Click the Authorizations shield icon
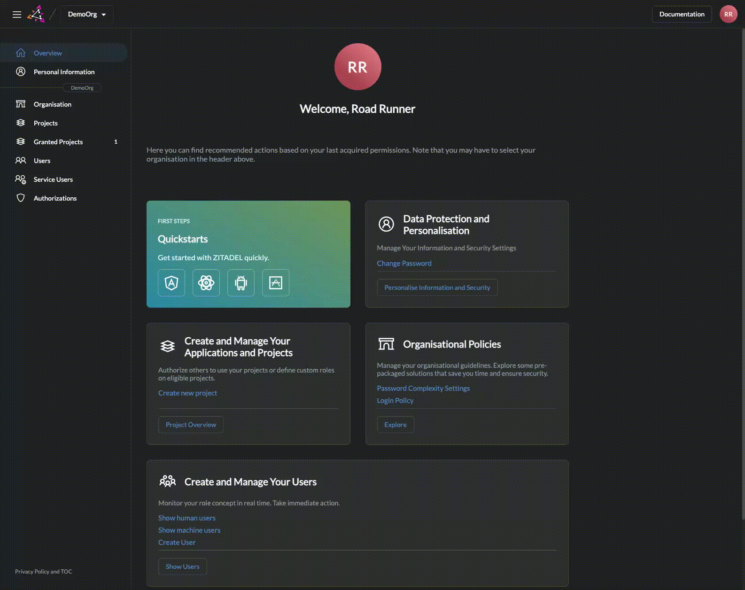 (x=21, y=198)
